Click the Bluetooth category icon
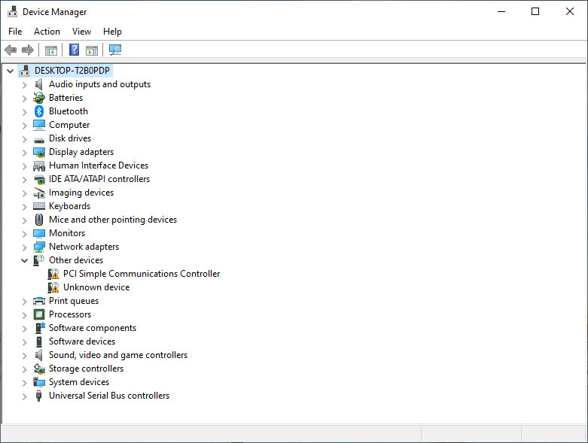 [39, 111]
